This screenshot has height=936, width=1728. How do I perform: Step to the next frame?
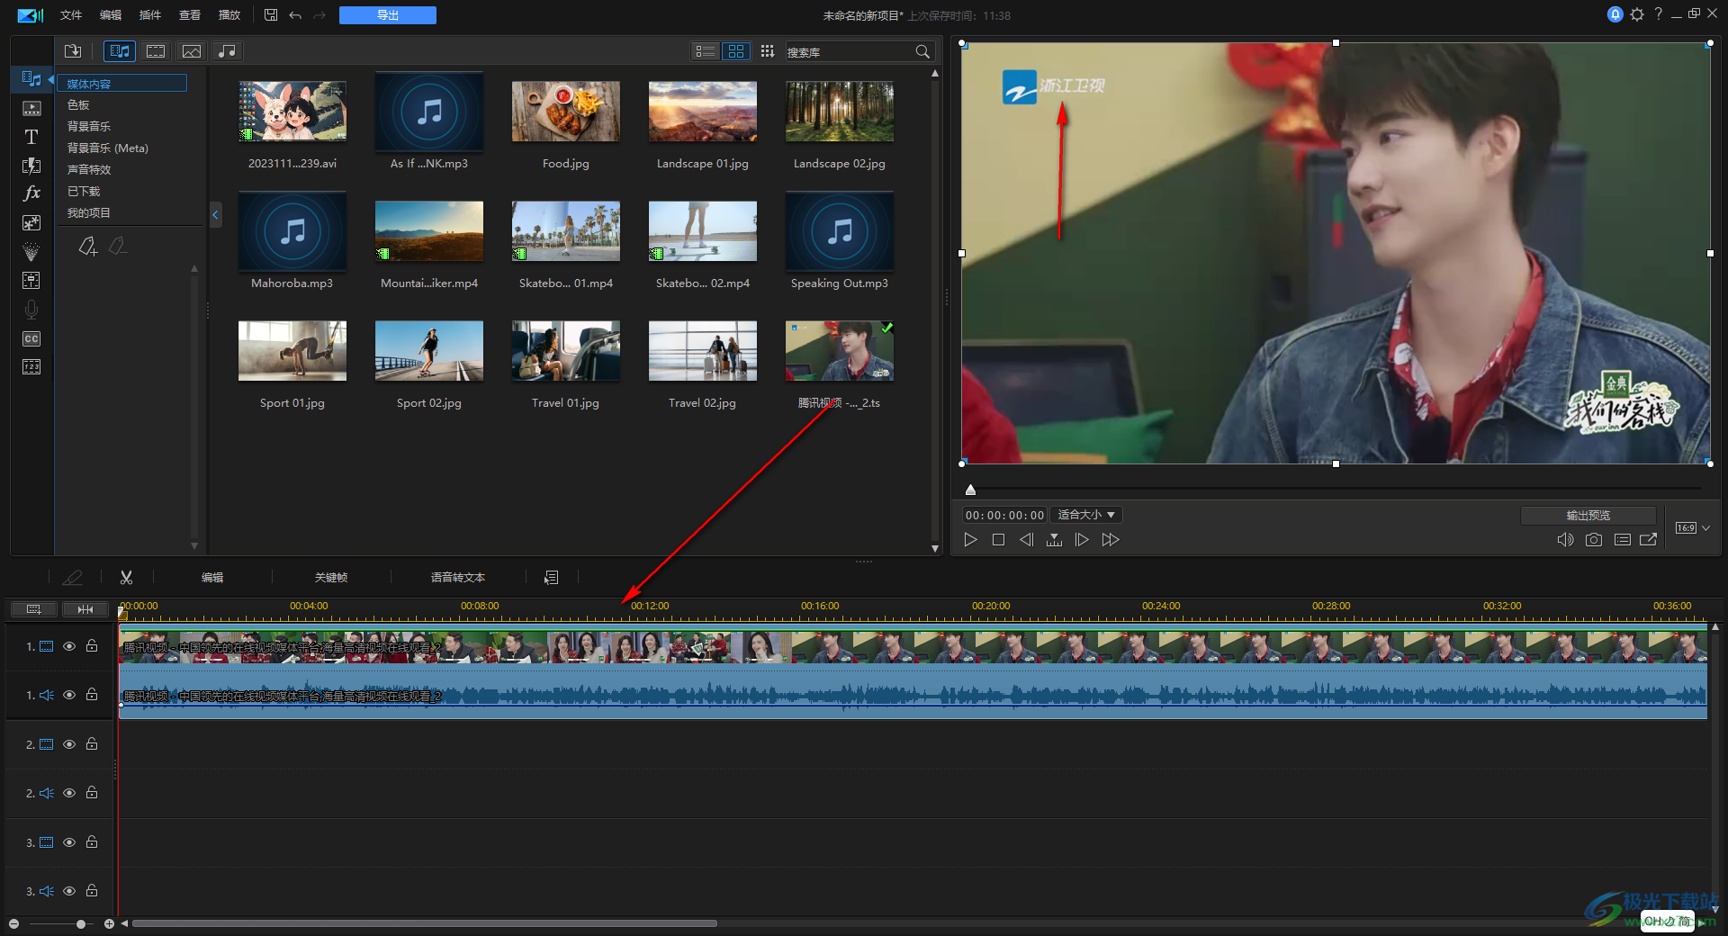1082,540
